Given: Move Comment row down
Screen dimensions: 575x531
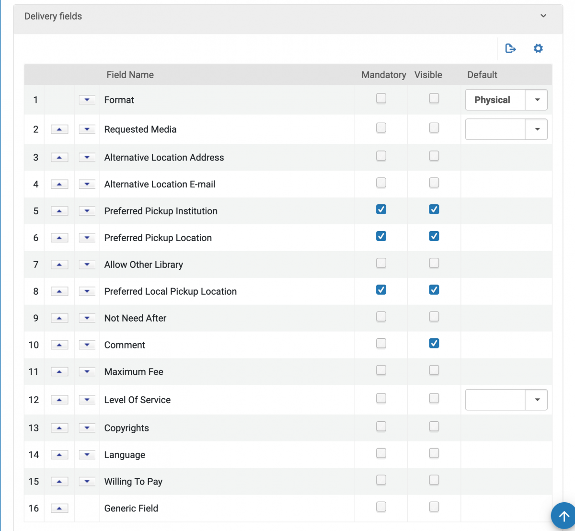Looking at the screenshot, I should (x=87, y=345).
